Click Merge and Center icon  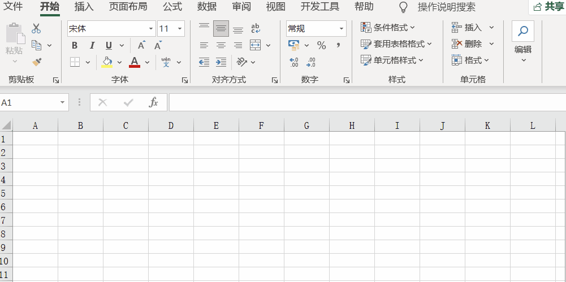pyautogui.click(x=256, y=45)
